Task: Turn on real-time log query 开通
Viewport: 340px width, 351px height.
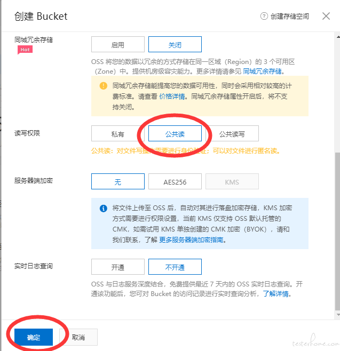Action: (118, 267)
